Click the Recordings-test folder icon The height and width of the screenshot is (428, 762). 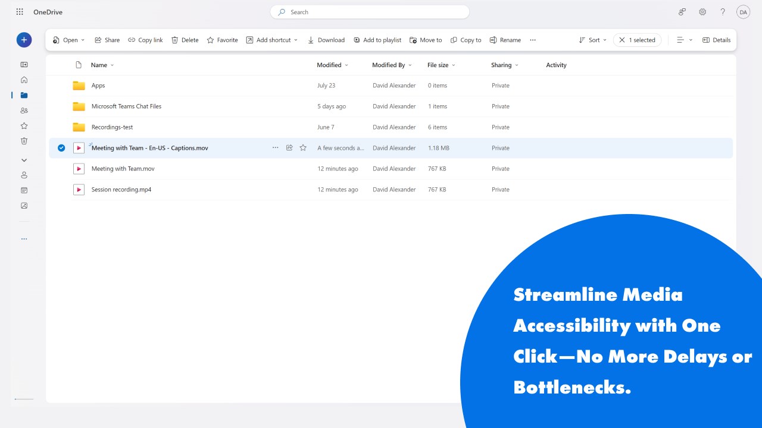coord(79,127)
